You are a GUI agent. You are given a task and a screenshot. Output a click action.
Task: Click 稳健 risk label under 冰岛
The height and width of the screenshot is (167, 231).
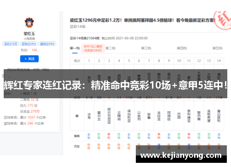[89, 146]
